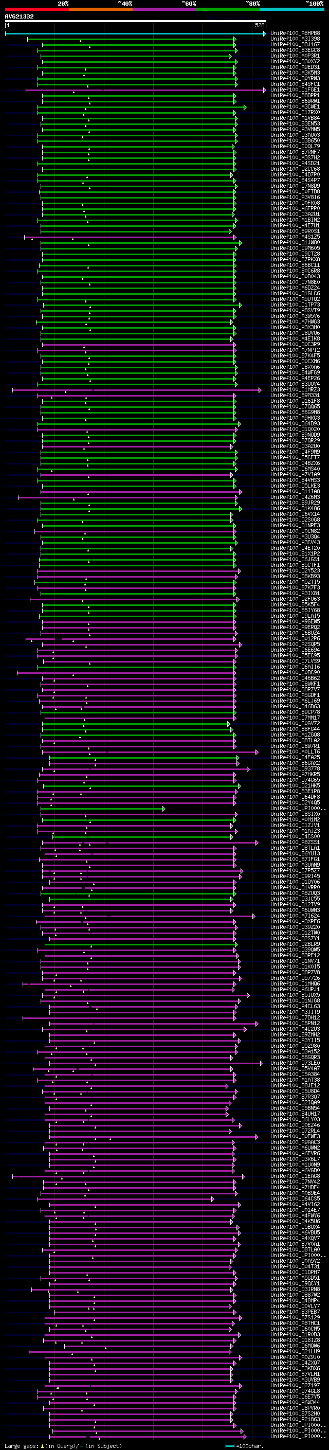Screen dimensions: 329x1450
Task: Click the red ~20% identity legend bar
Action: 37,9
